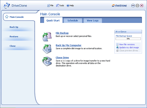Open the Tools menu

click(x=60, y=6)
